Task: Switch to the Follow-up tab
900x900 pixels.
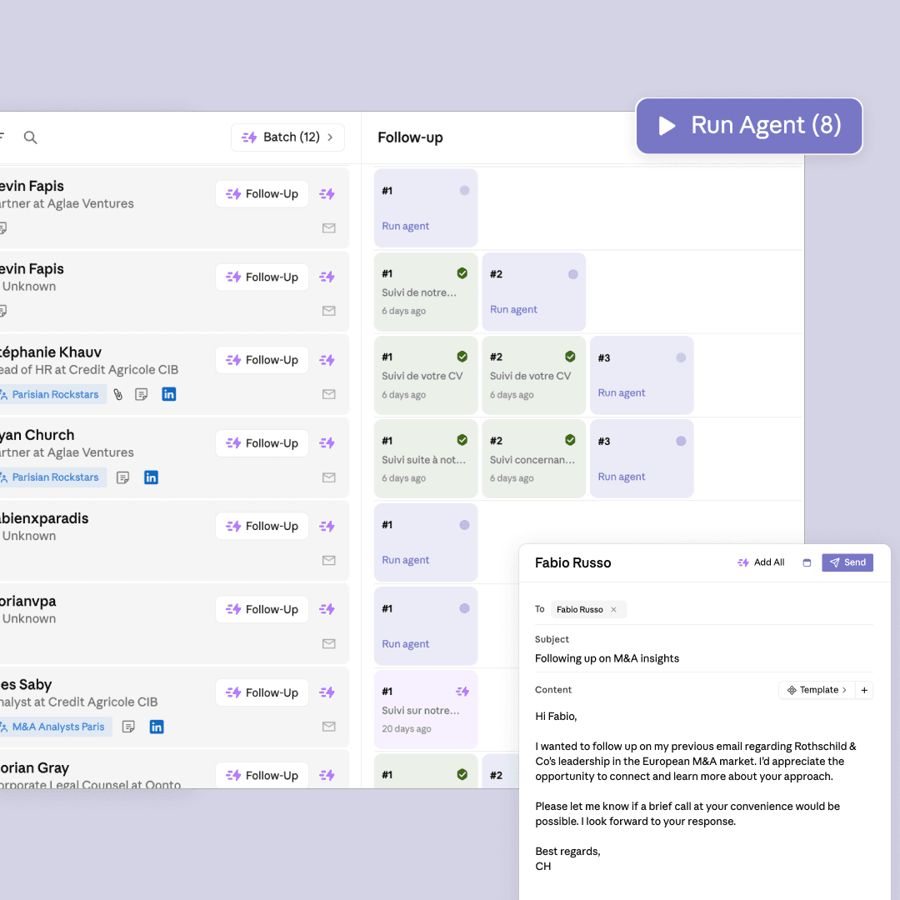Action: click(410, 137)
